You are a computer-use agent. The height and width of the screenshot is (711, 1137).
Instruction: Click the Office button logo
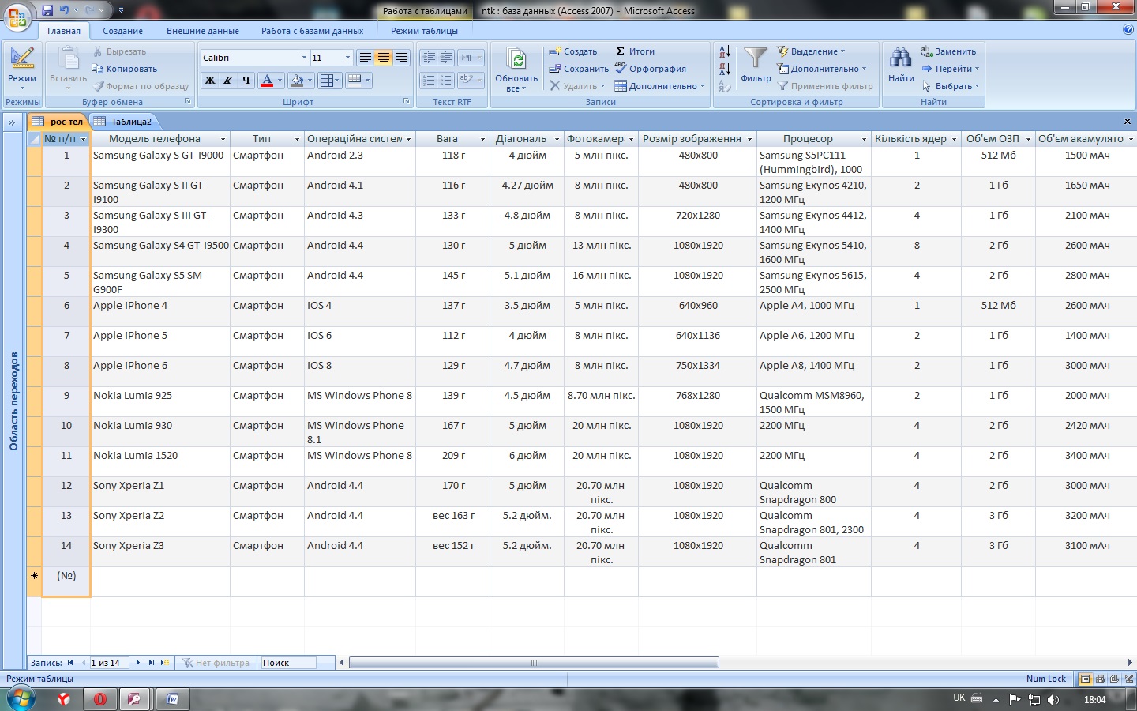pyautogui.click(x=17, y=16)
